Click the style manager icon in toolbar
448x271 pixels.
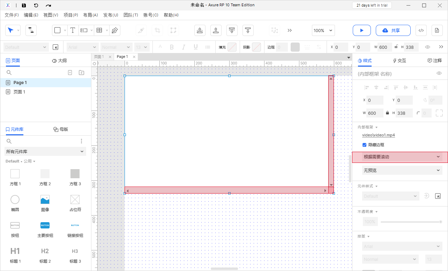coord(55,47)
